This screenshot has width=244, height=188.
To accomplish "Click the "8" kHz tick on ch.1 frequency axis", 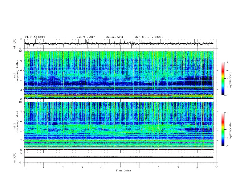I will coord(21,61).
